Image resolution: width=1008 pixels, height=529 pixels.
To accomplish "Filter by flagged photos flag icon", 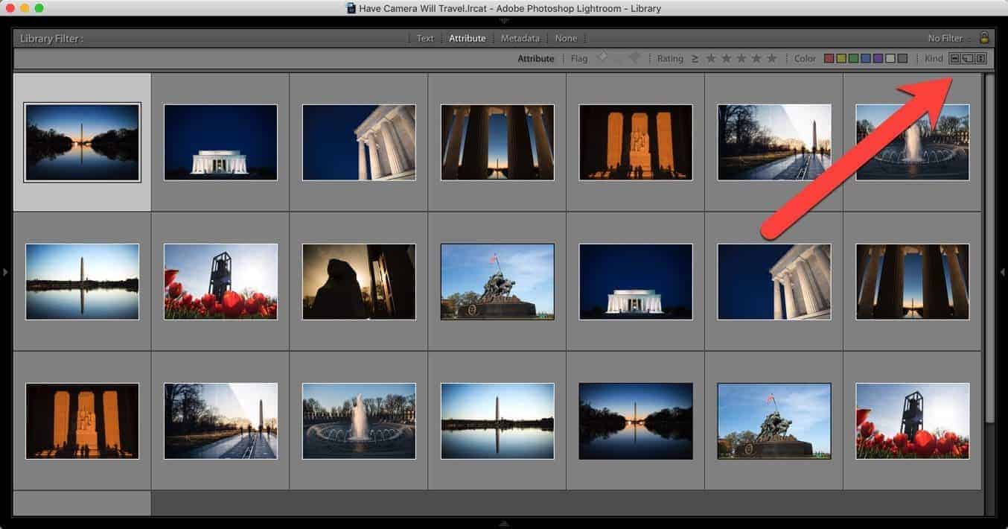I will [602, 57].
